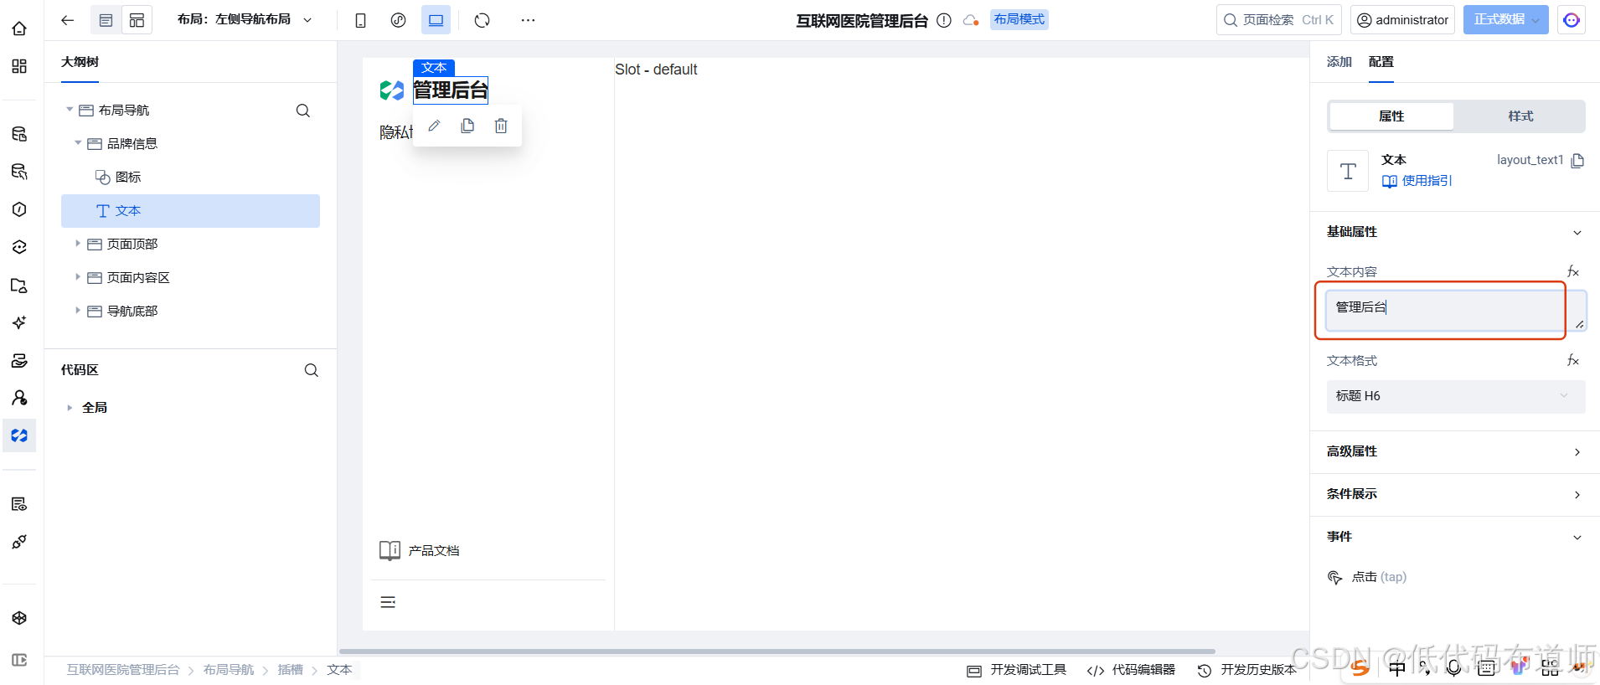This screenshot has height=685, width=1600.
Task: Select the highlighted blue layout icon in sidebar
Action: pyautogui.click(x=19, y=435)
